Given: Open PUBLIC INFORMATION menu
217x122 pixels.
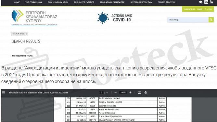Looking at the screenshot, I should (58, 2).
